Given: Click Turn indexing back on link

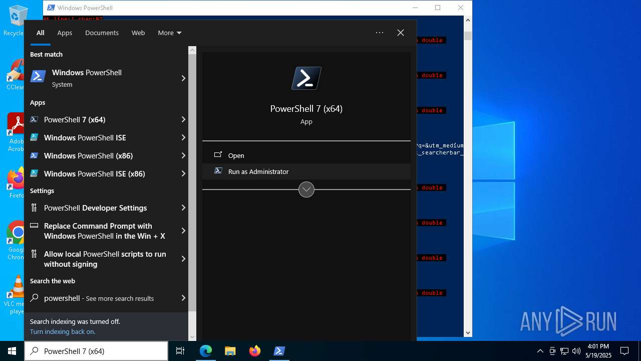Looking at the screenshot, I should tap(63, 331).
